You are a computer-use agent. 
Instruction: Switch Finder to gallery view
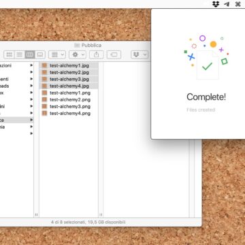click(40, 54)
